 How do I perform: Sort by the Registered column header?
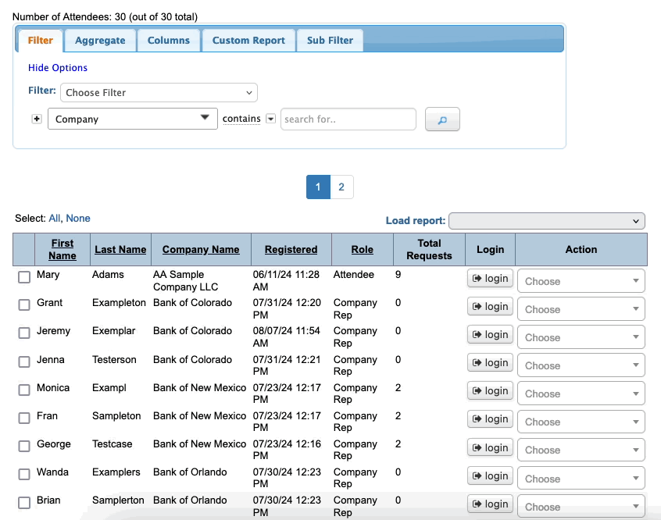point(291,250)
